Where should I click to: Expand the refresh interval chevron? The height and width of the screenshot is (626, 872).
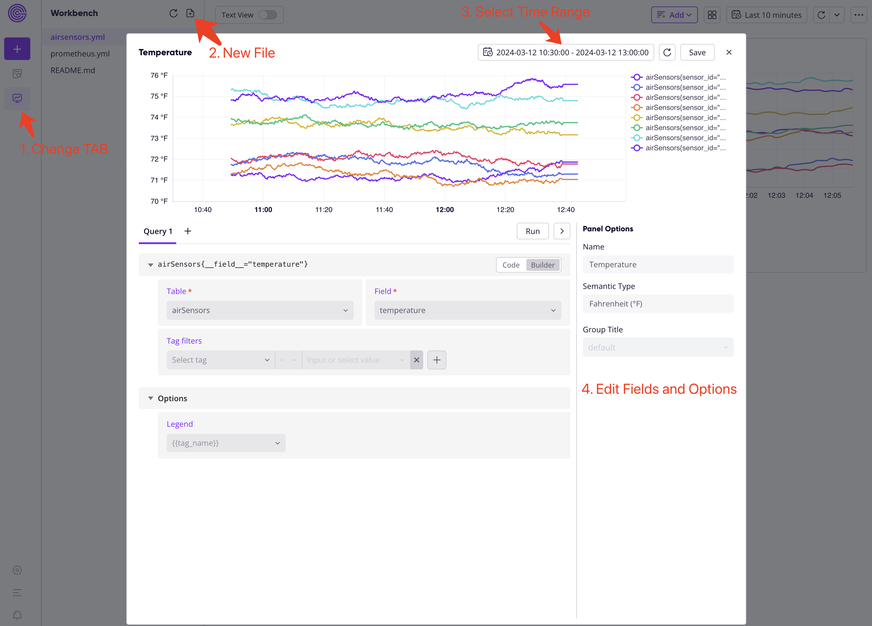coord(837,15)
